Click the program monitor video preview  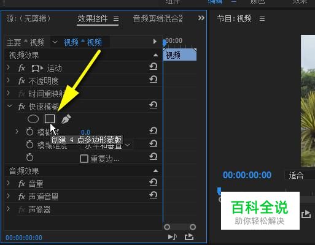308,101
